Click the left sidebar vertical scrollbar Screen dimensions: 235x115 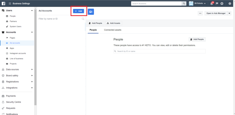pyautogui.click(x=35, y=55)
